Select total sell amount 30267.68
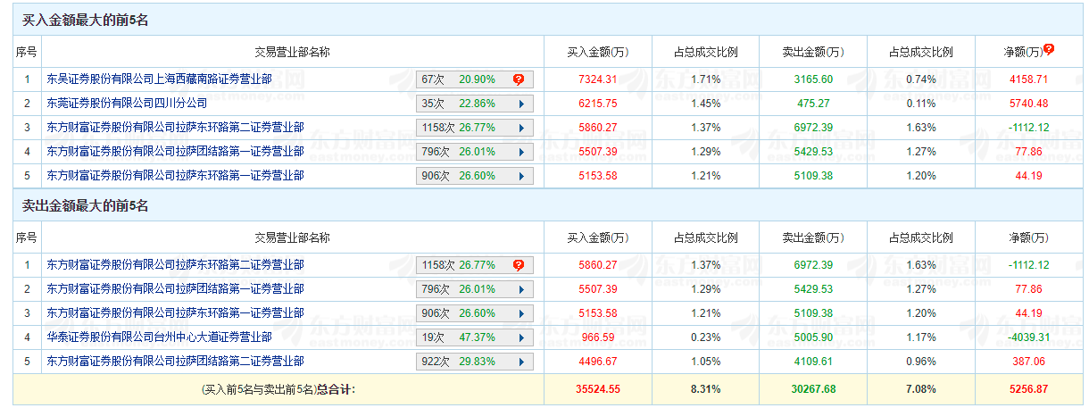The width and height of the screenshot is (1089, 408). [x=812, y=389]
